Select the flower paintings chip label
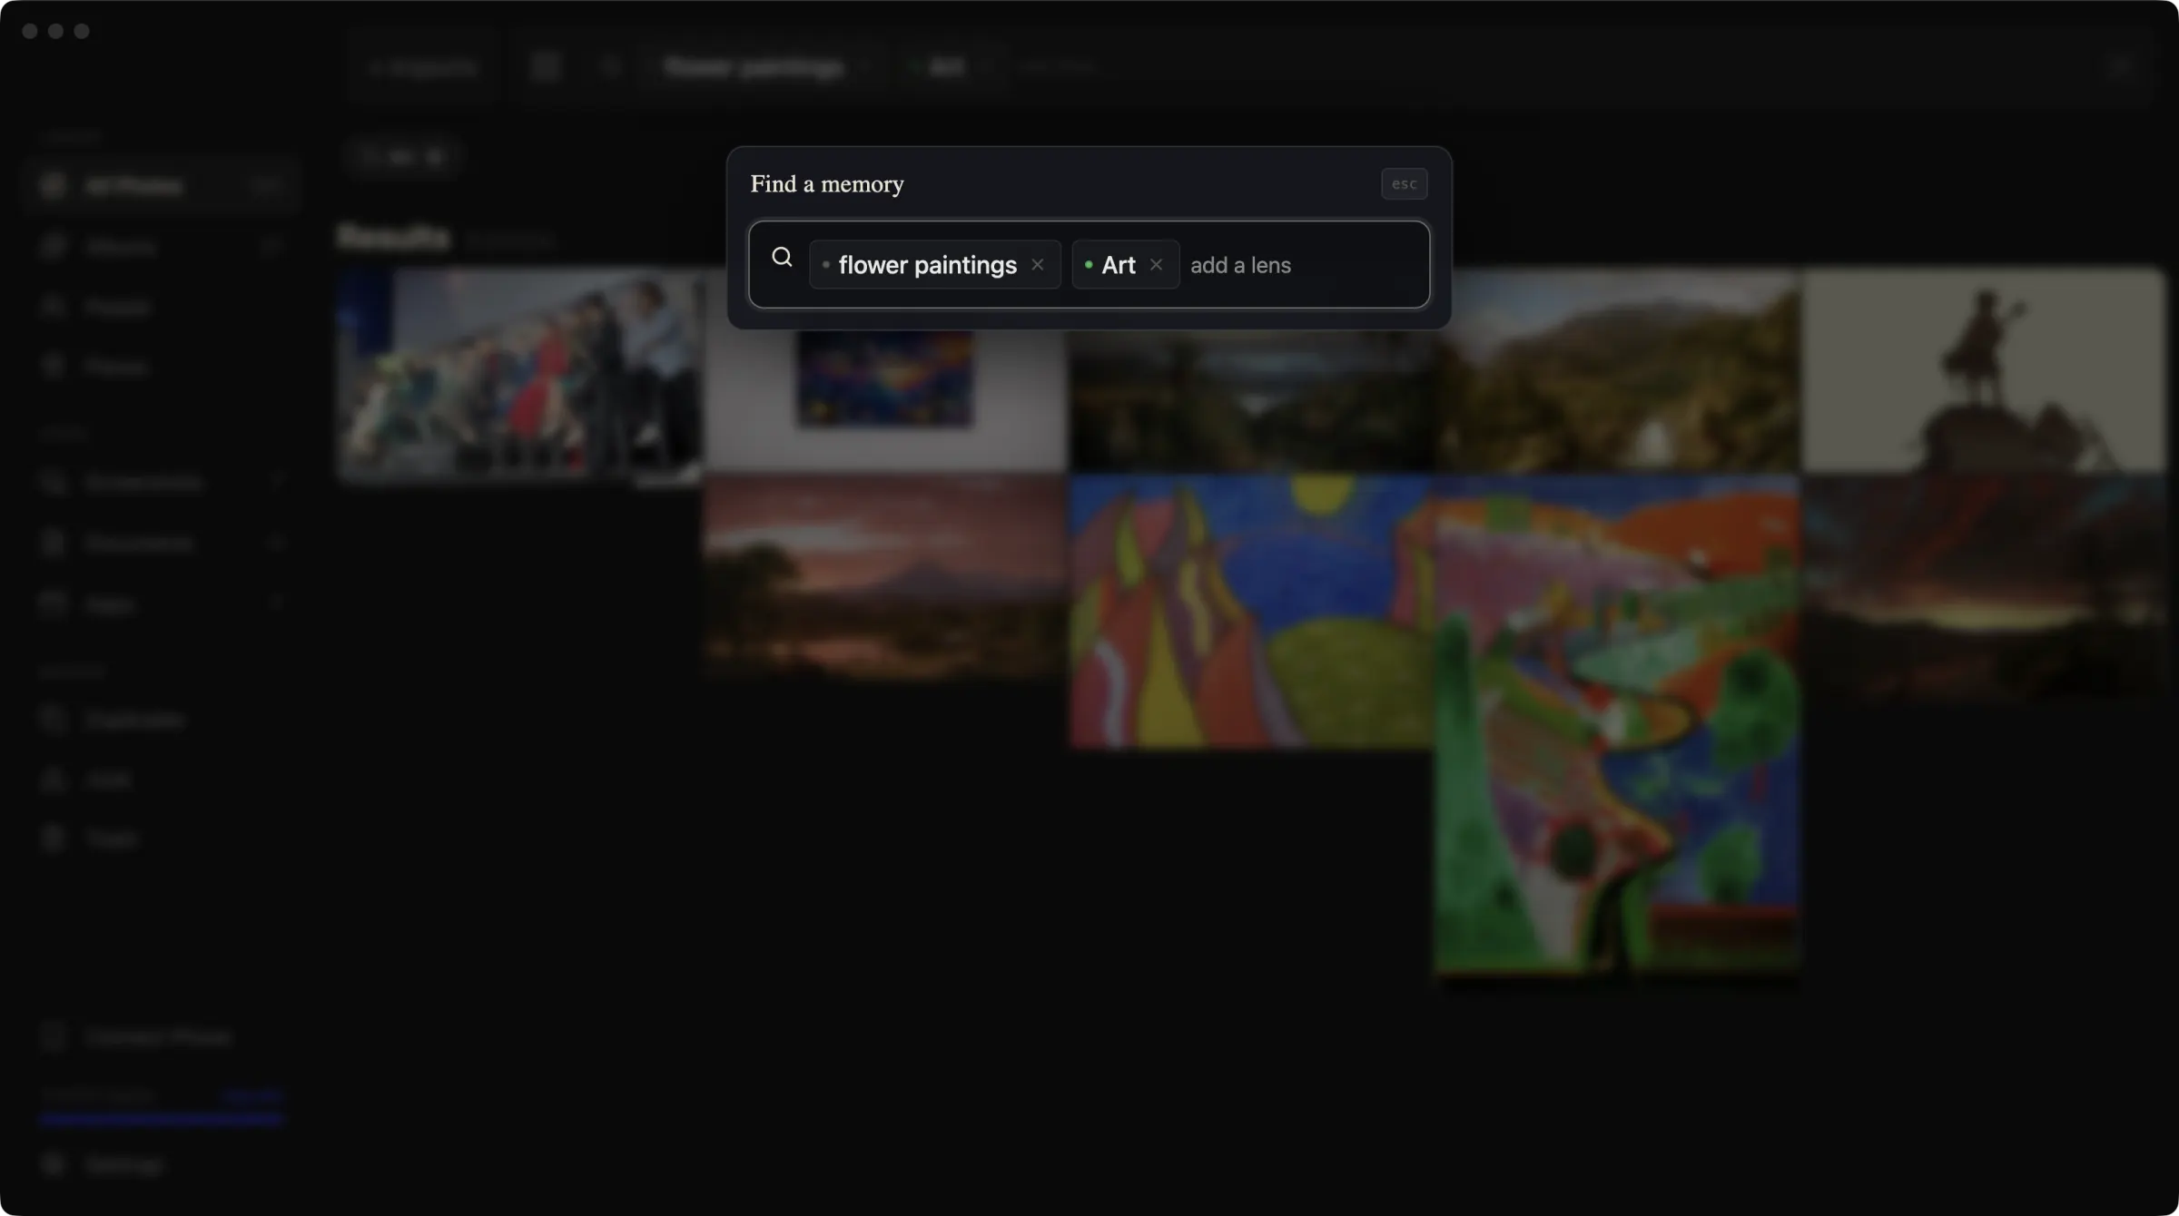This screenshot has width=2179, height=1216. click(927, 265)
